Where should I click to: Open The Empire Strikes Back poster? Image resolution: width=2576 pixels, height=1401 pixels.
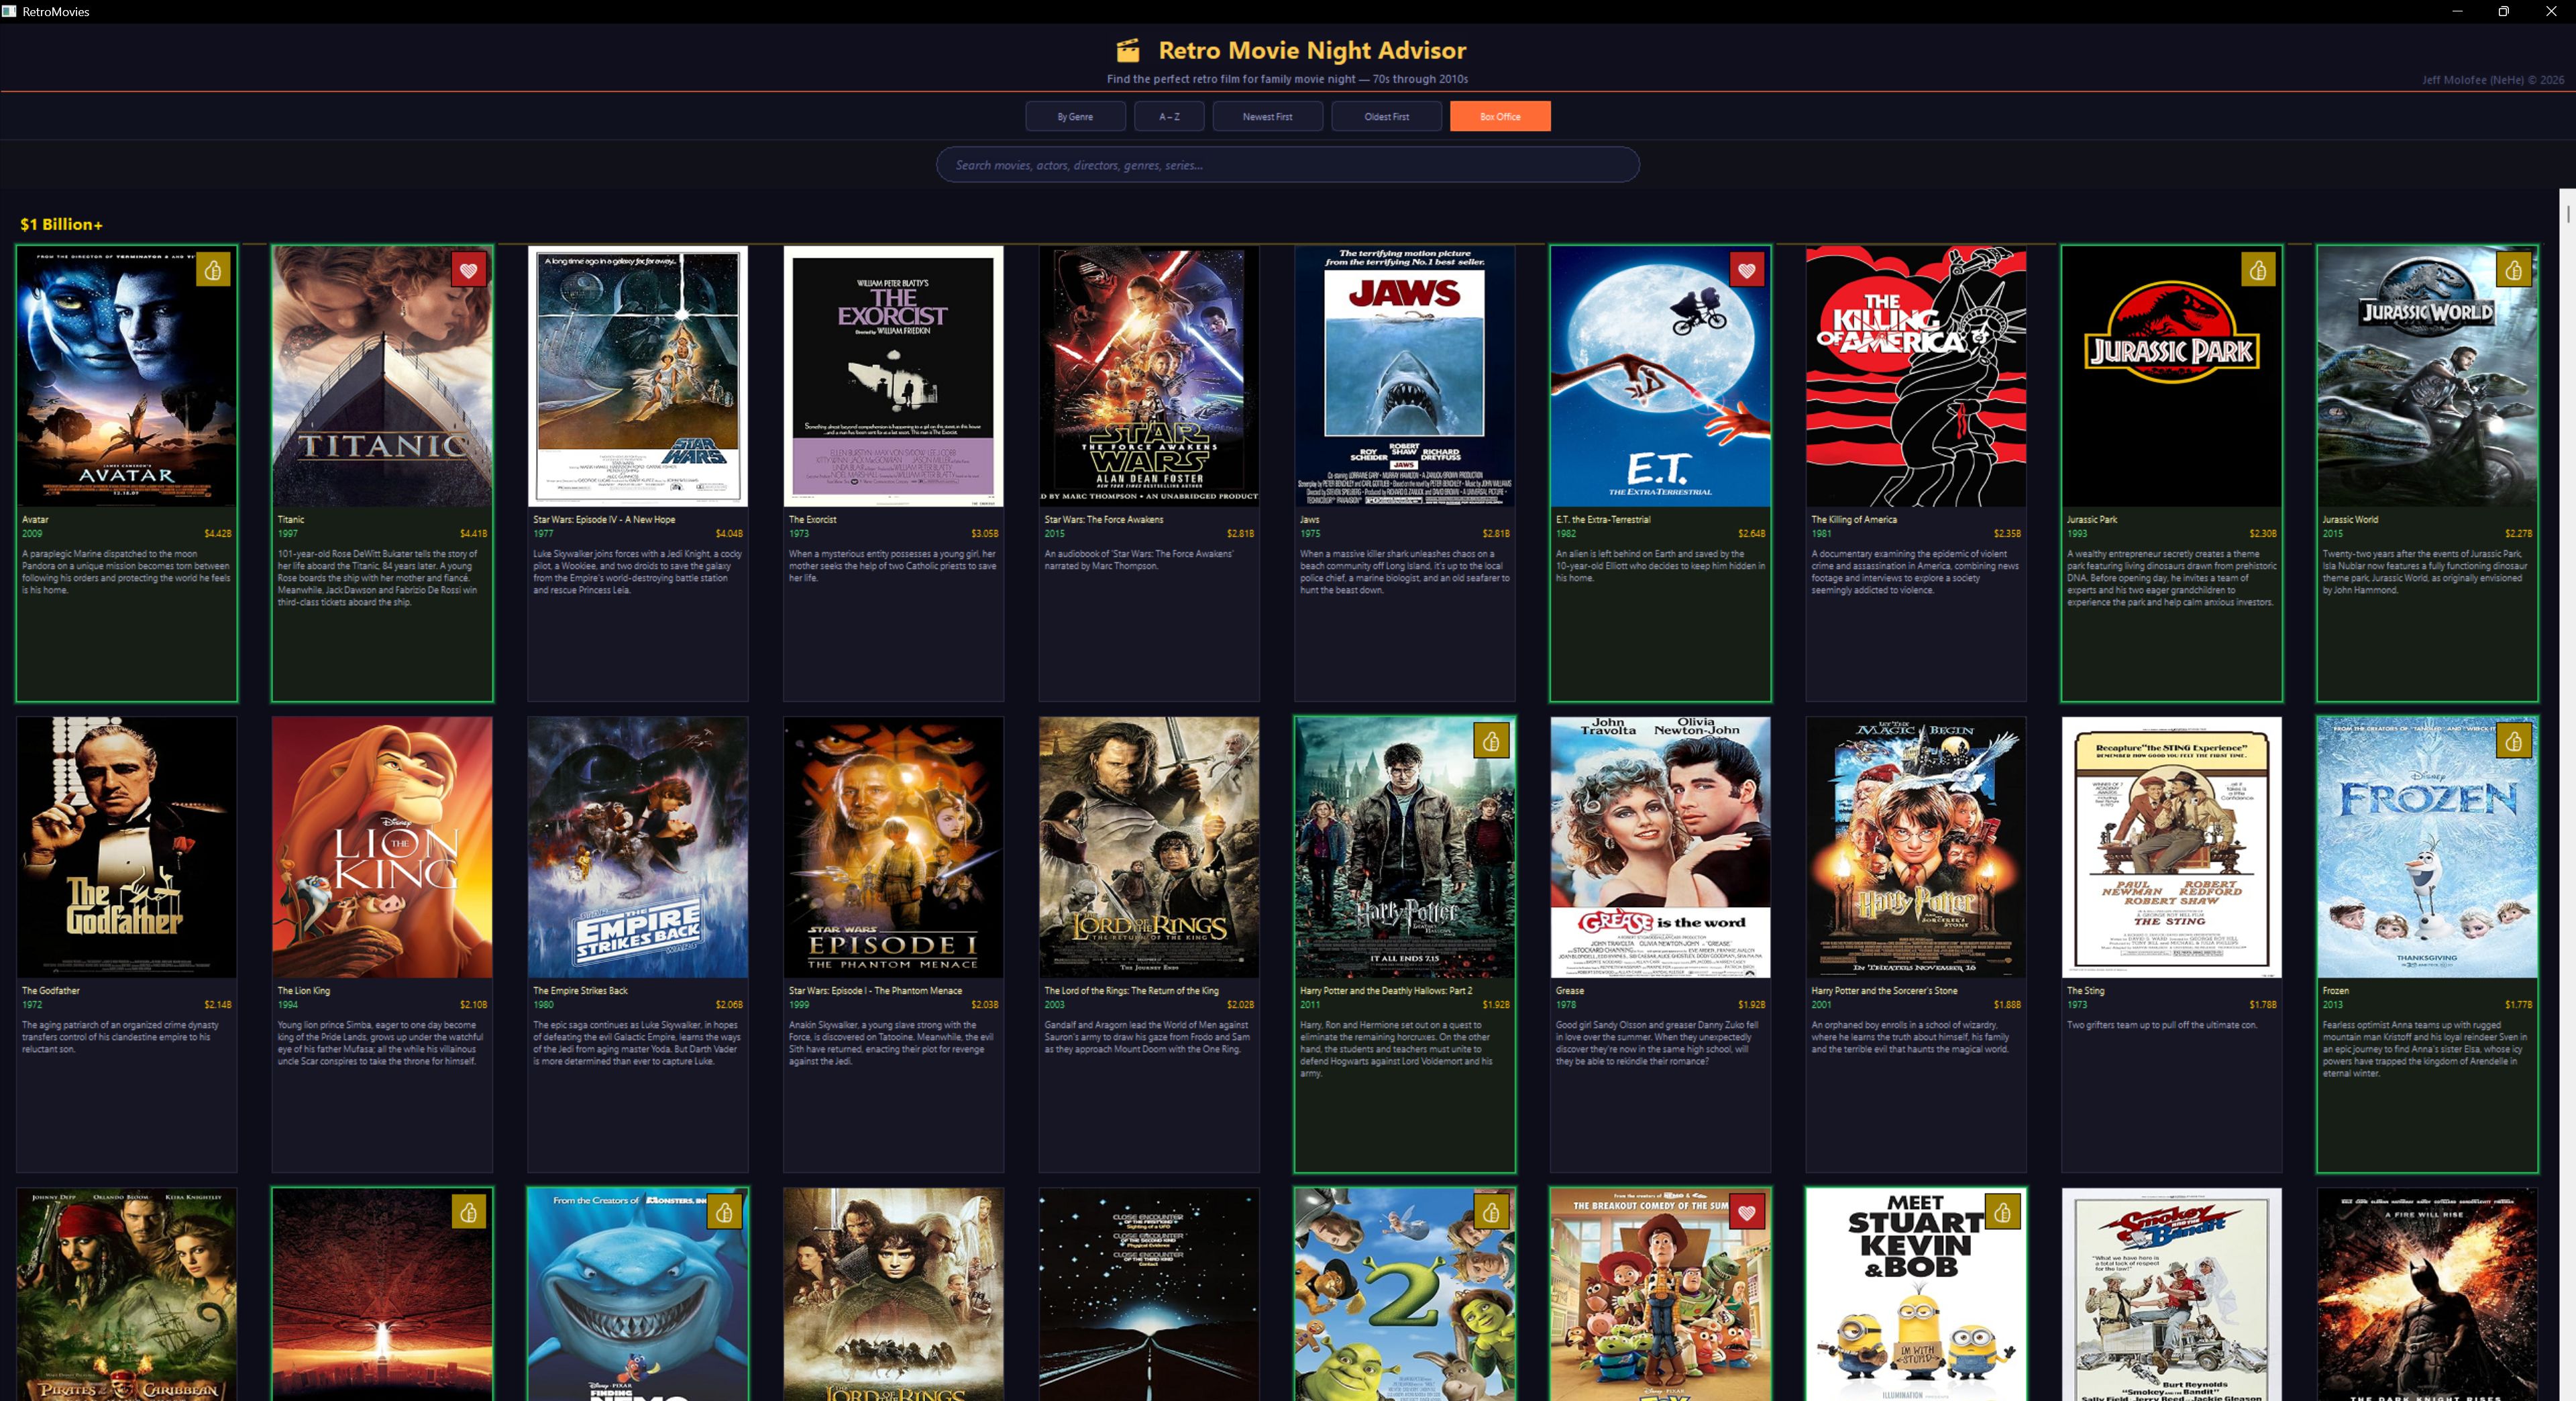pyautogui.click(x=638, y=847)
